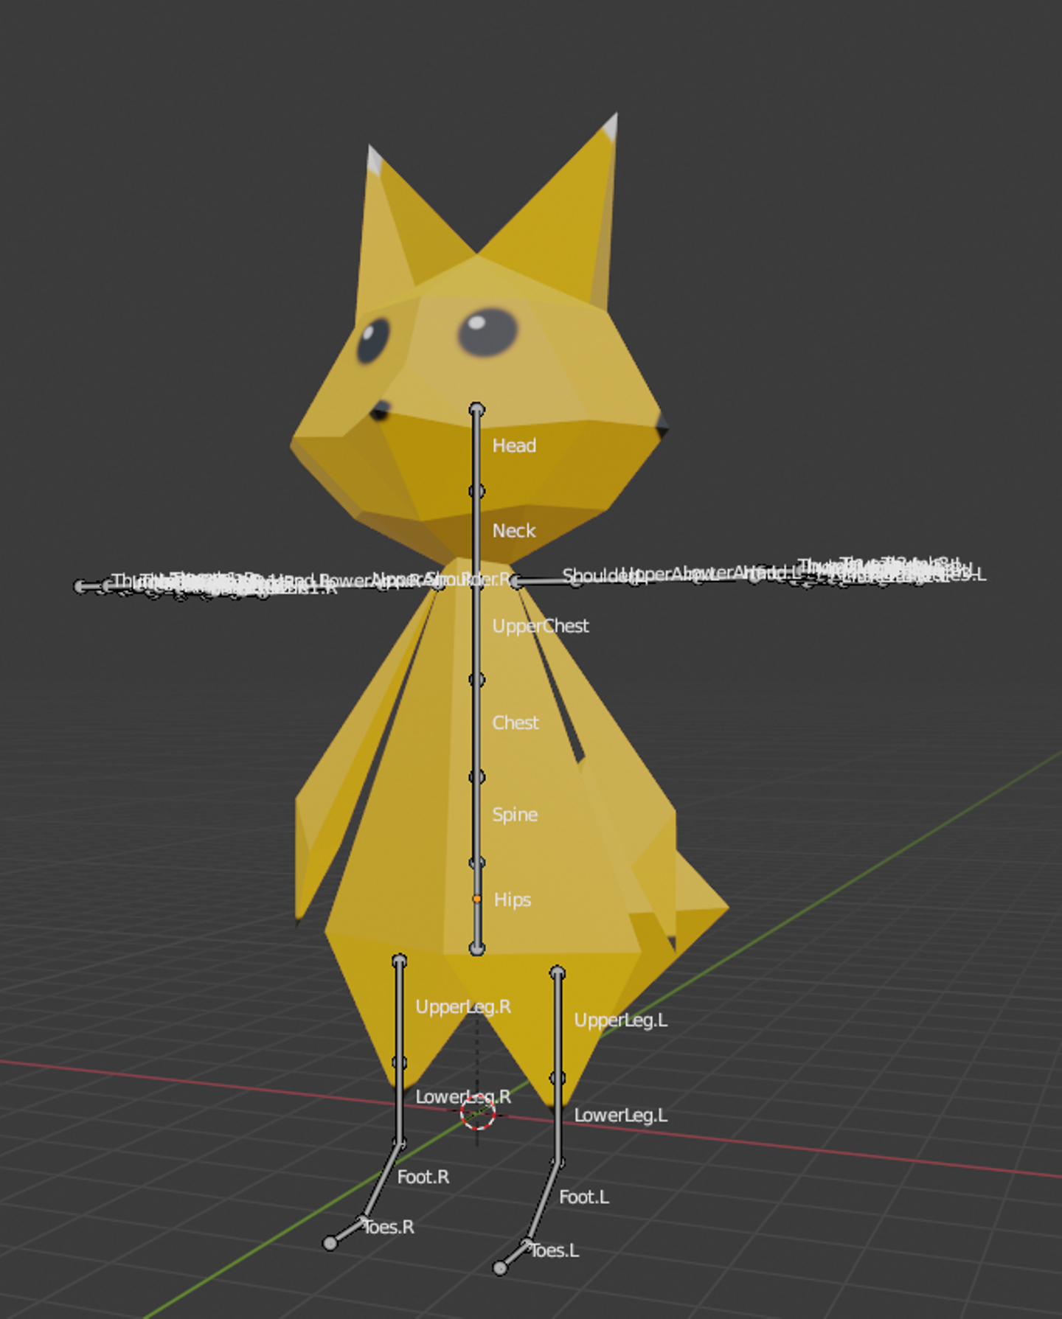Click the LowerLeg.L bone label
The height and width of the screenshot is (1319, 1062).
pyautogui.click(x=621, y=1116)
